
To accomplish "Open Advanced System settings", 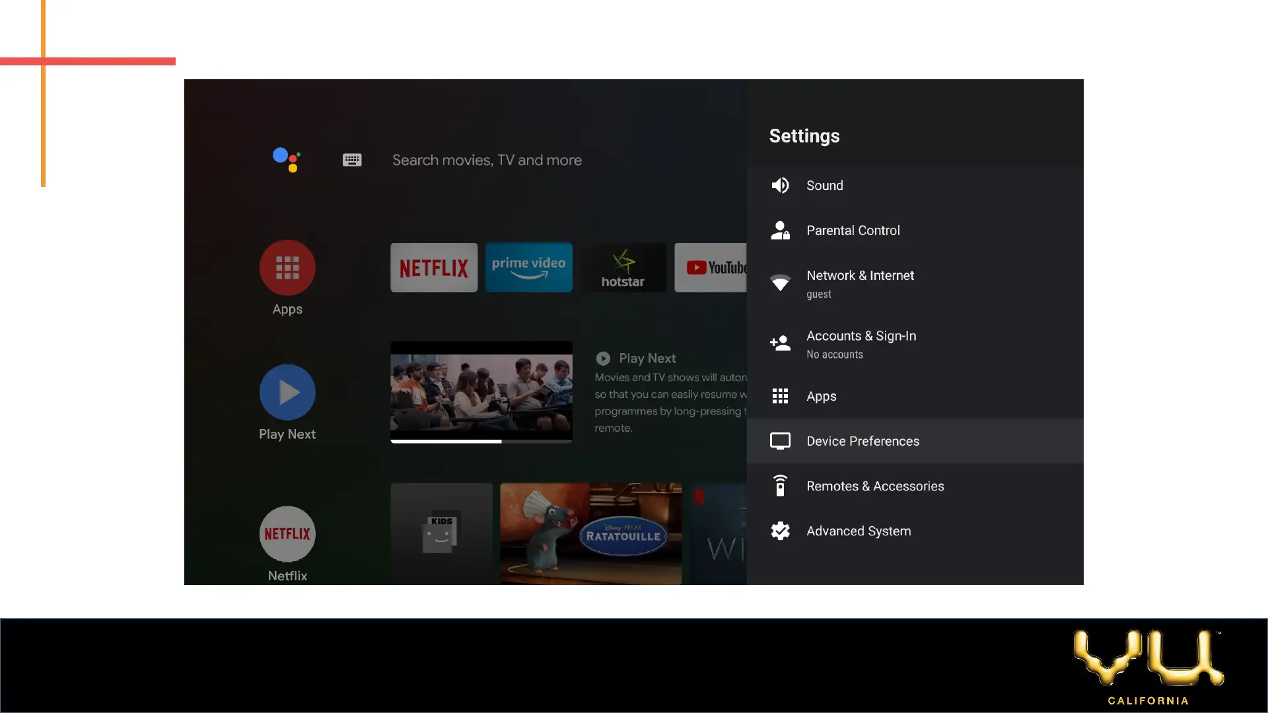I will click(858, 531).
